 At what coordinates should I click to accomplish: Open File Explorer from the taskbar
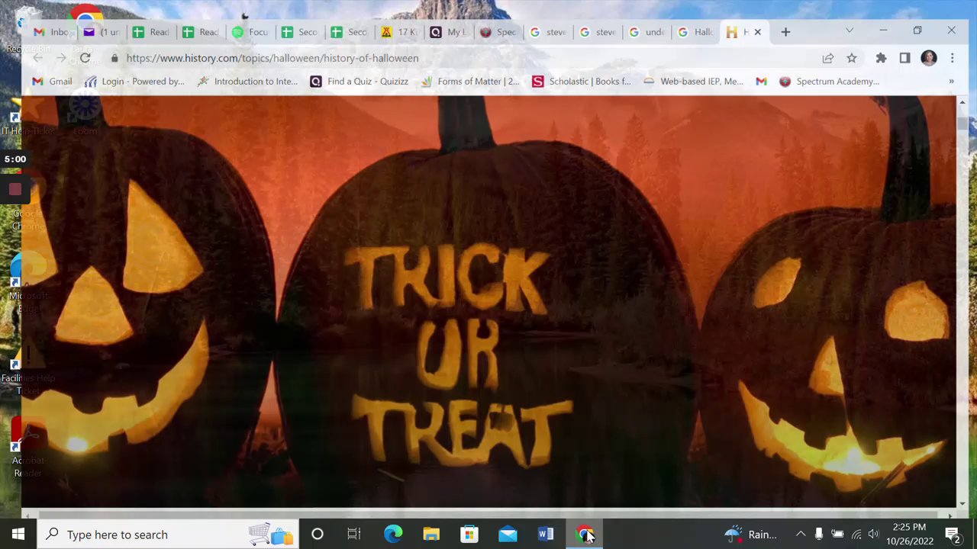pyautogui.click(x=431, y=535)
